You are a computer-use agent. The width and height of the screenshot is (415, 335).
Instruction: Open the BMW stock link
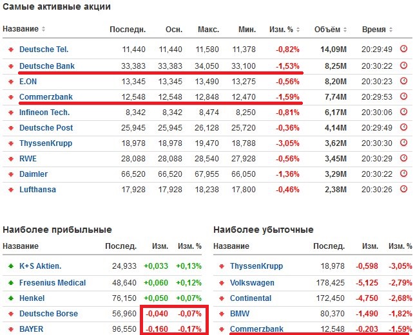click(240, 314)
